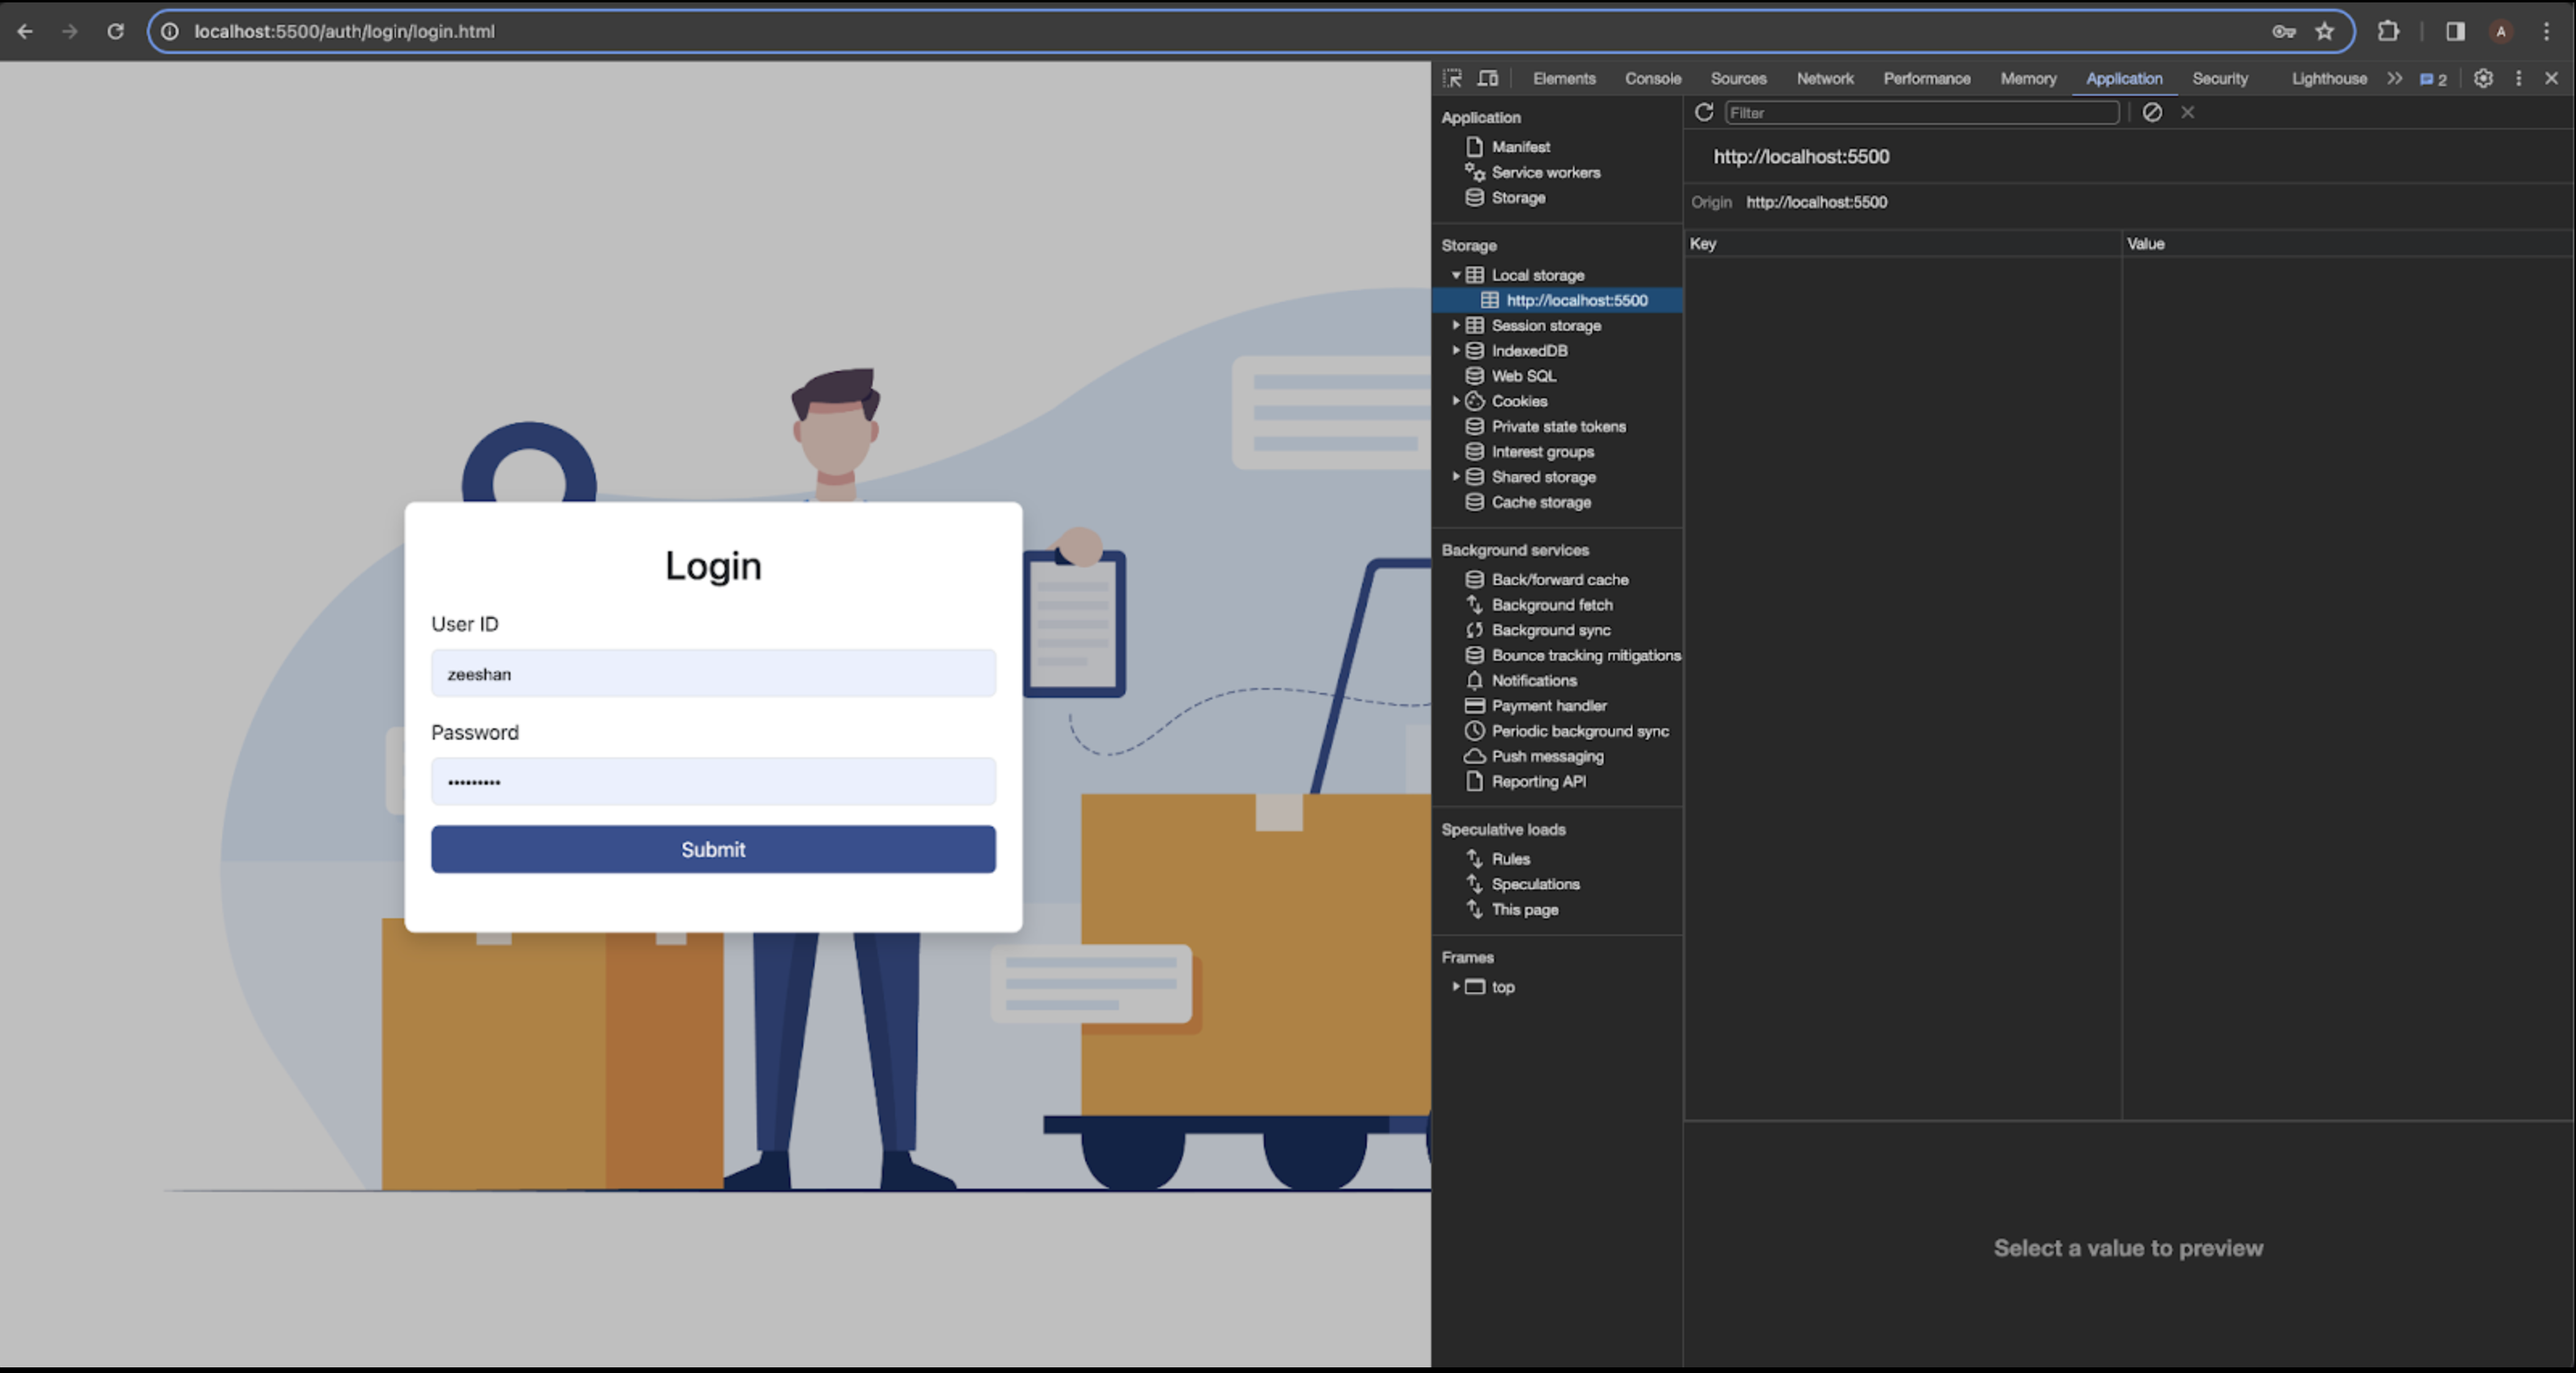The image size is (2576, 1373).
Task: Open the DevTools settings gear
Action: tap(2483, 78)
